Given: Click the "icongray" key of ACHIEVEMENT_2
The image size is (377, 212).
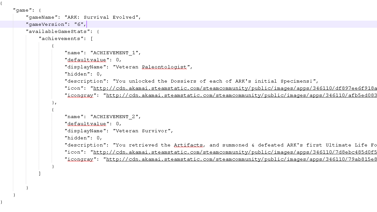Looking at the screenshot, I should click(80, 159).
